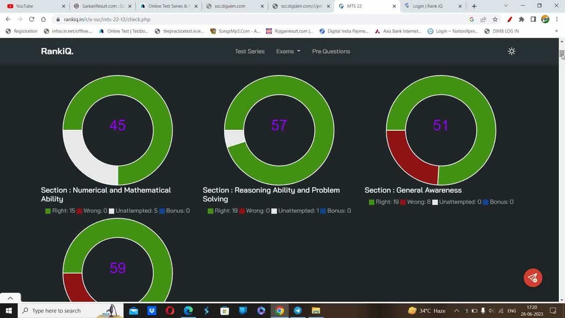Open the notification center icon

[553, 311]
